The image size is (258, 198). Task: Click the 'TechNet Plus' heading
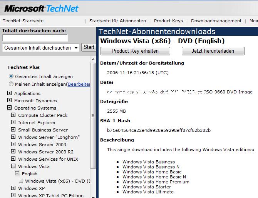click(23, 67)
